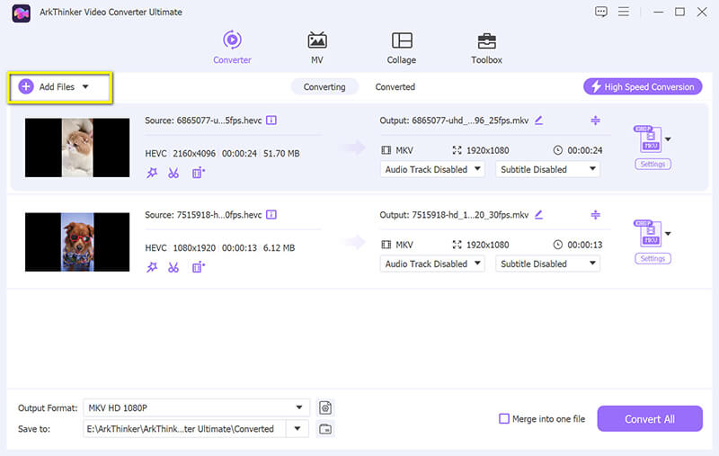Click the 2160x4096 source resolution
The image size is (719, 456).
tap(194, 153)
